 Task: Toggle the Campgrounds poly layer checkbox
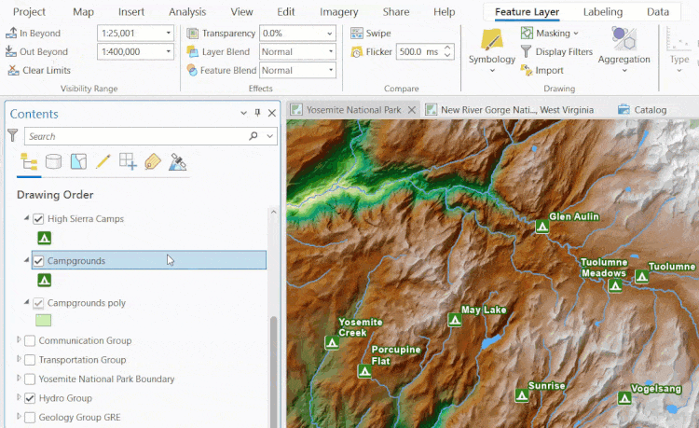point(38,303)
